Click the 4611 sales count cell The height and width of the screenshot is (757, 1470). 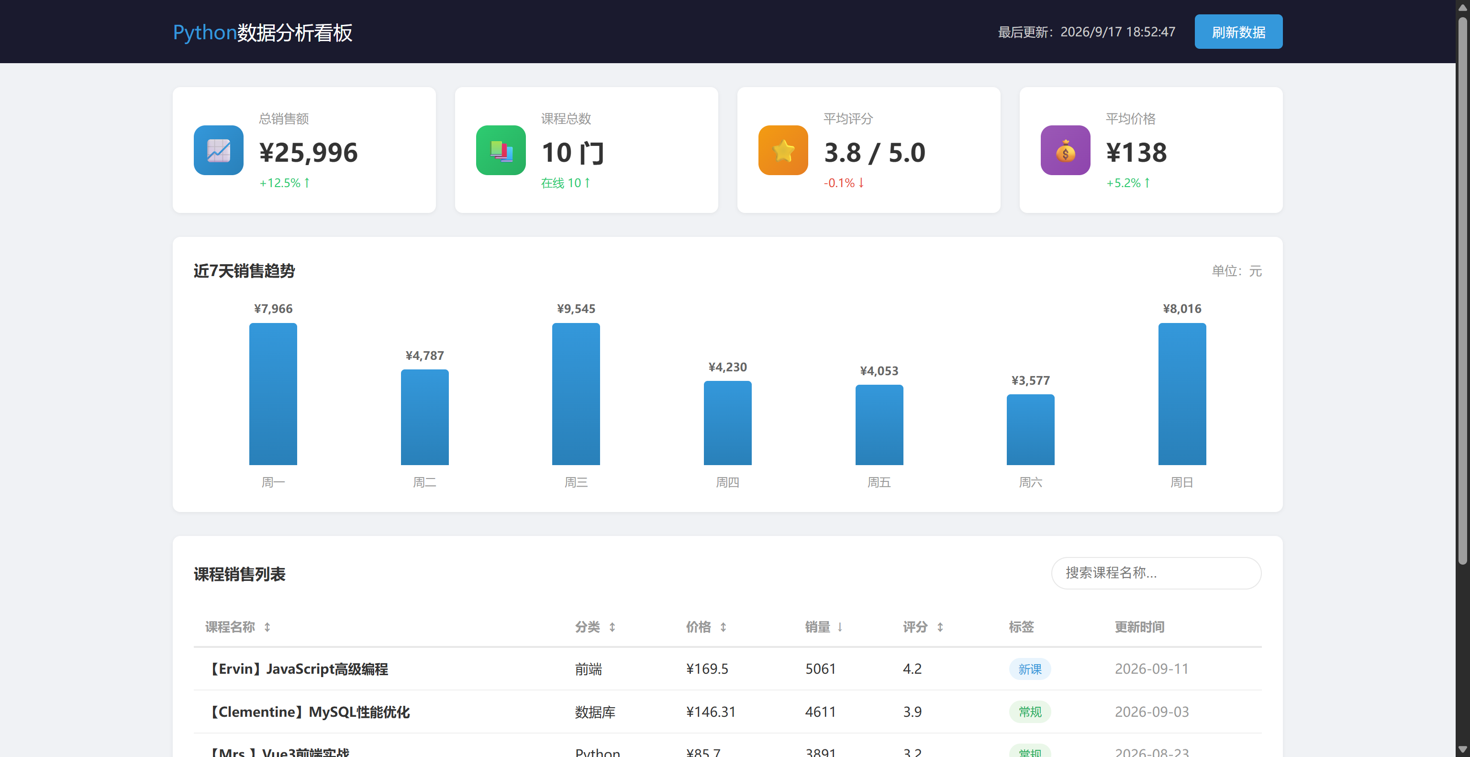click(821, 712)
